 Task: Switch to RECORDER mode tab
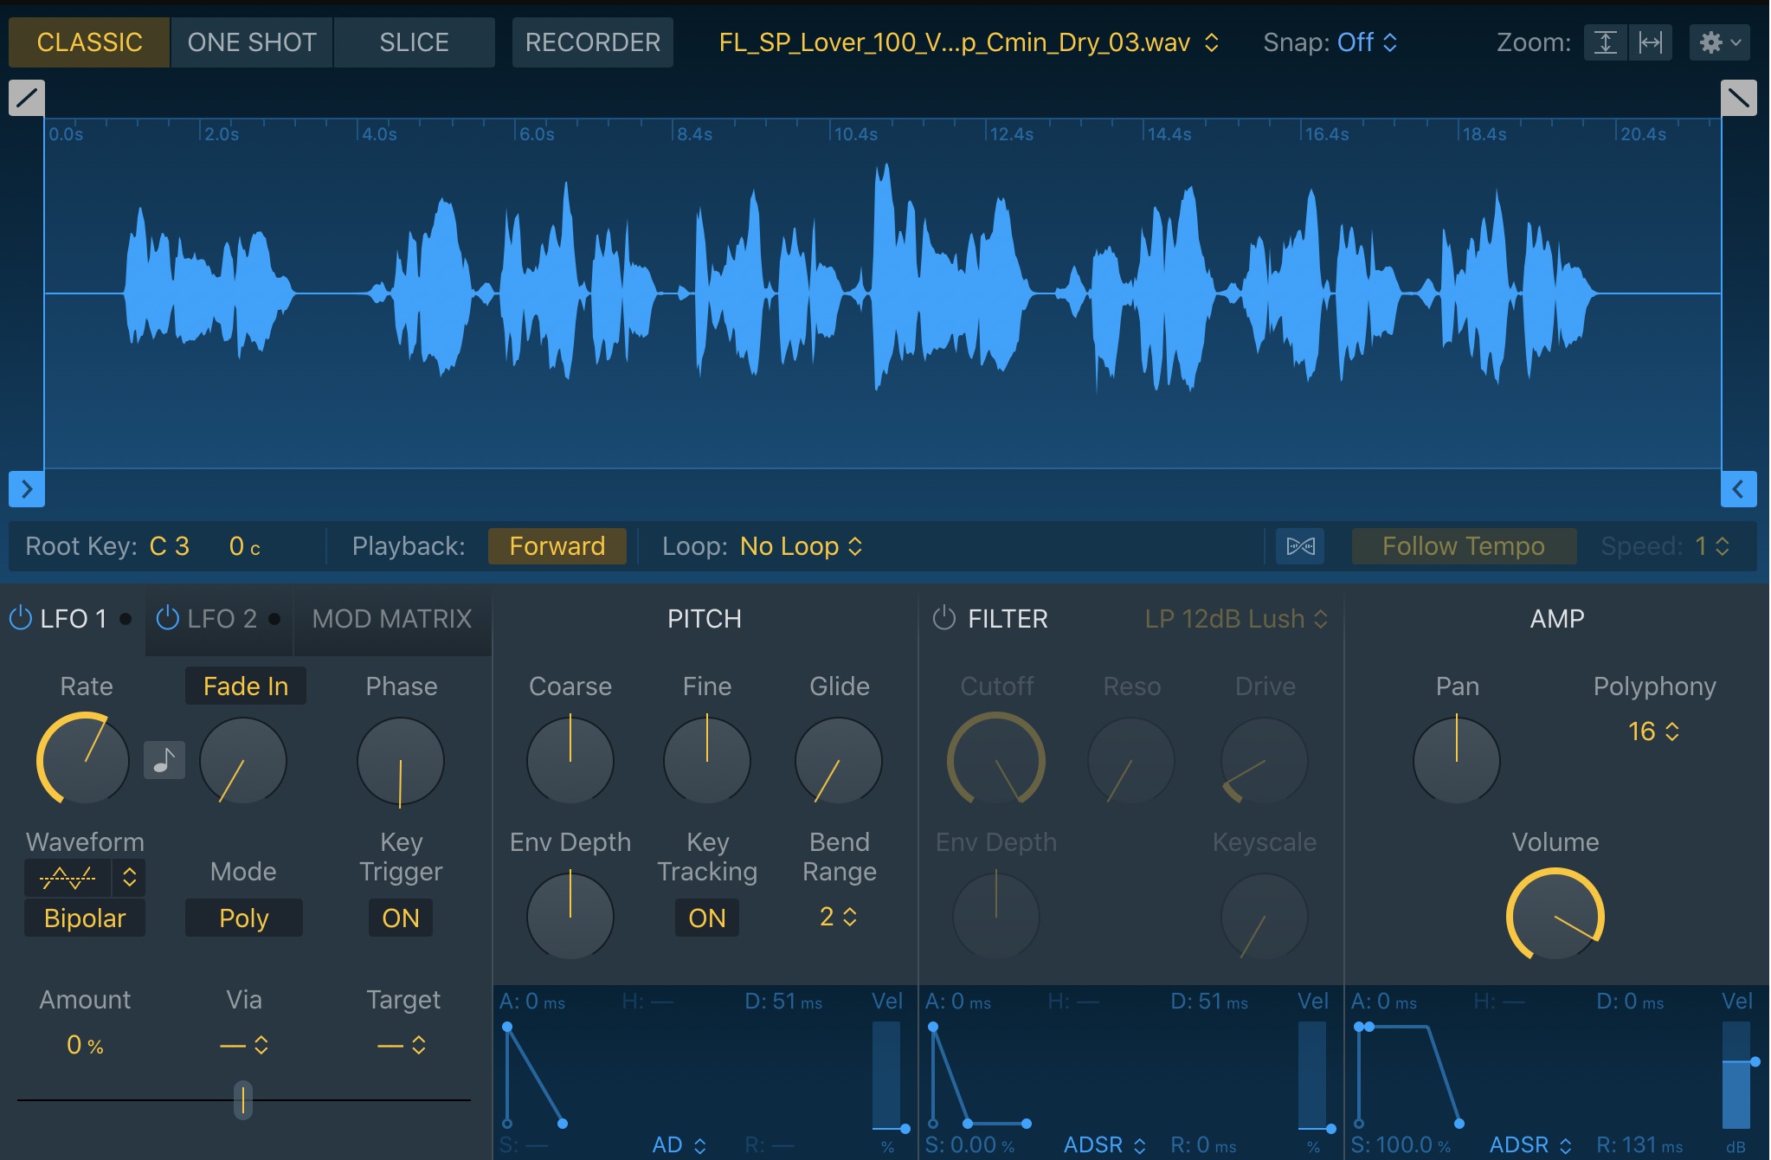pos(593,42)
